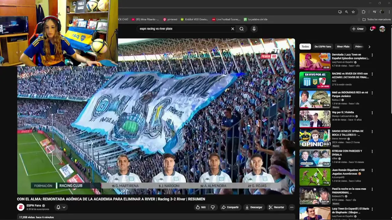Viewport: 392px width, 220px height.
Task: Select the De ESPN Fans chip
Action: (x=323, y=46)
